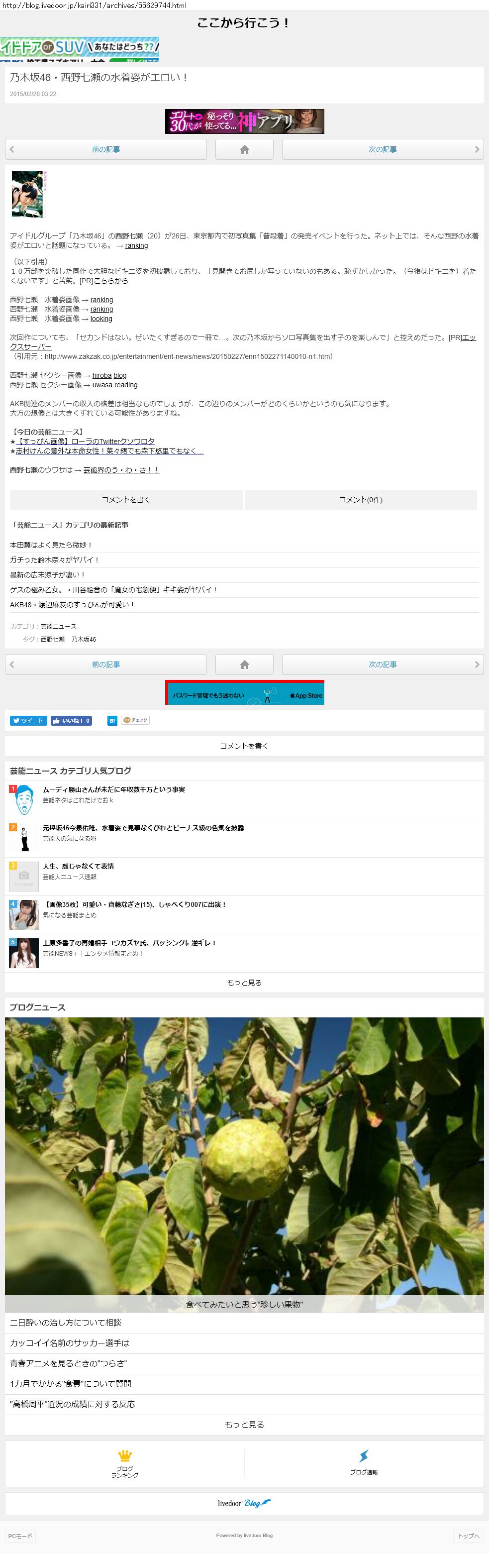Expand more popular blogs list
489x1554 pixels.
pos(244,982)
